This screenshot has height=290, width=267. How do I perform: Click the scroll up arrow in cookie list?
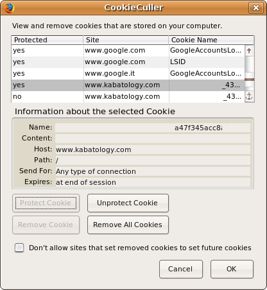[x=249, y=51]
